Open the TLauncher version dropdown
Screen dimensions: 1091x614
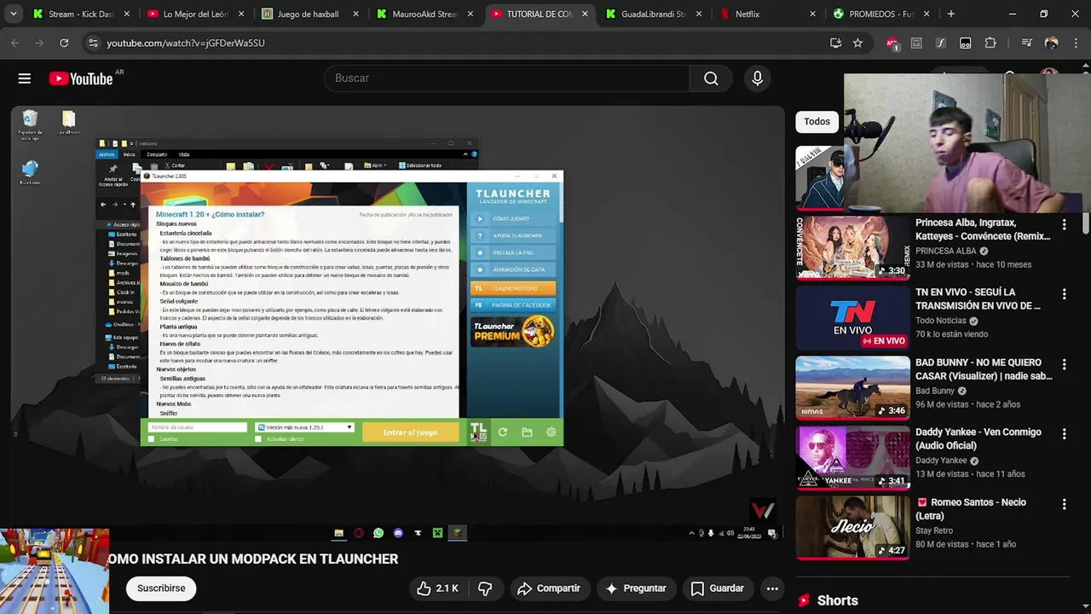pyautogui.click(x=304, y=427)
